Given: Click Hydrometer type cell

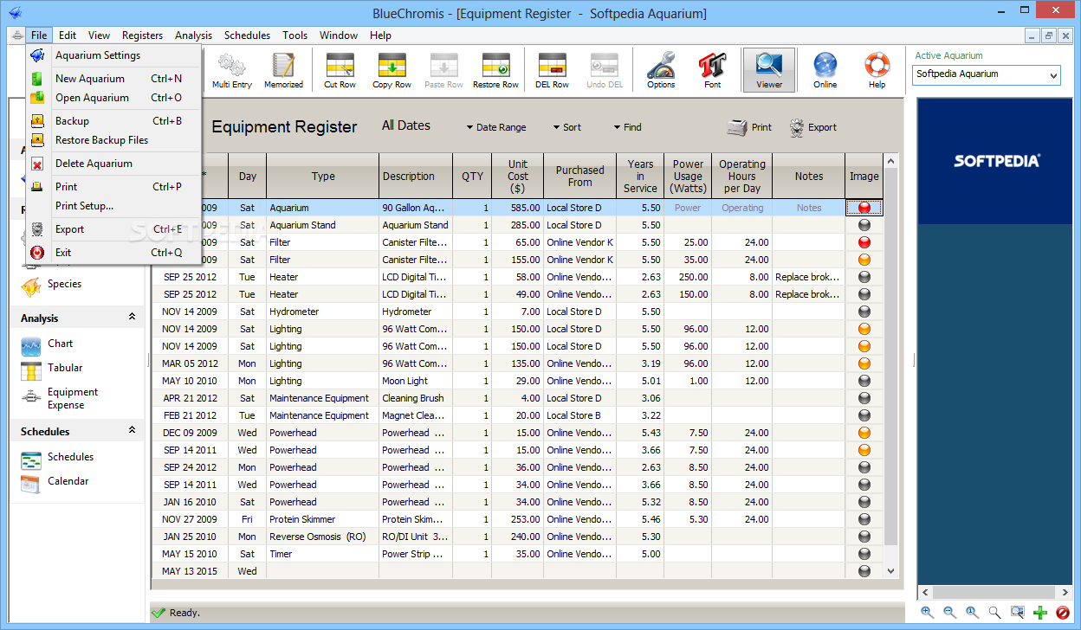Looking at the screenshot, I should pos(322,312).
